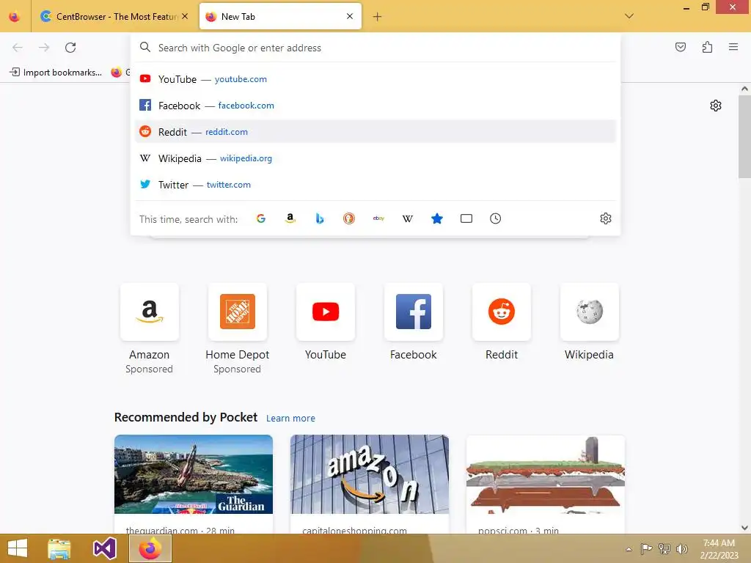Screen dimensions: 751x563
Task: Open the Extensions puzzle icon
Action: [x=708, y=47]
